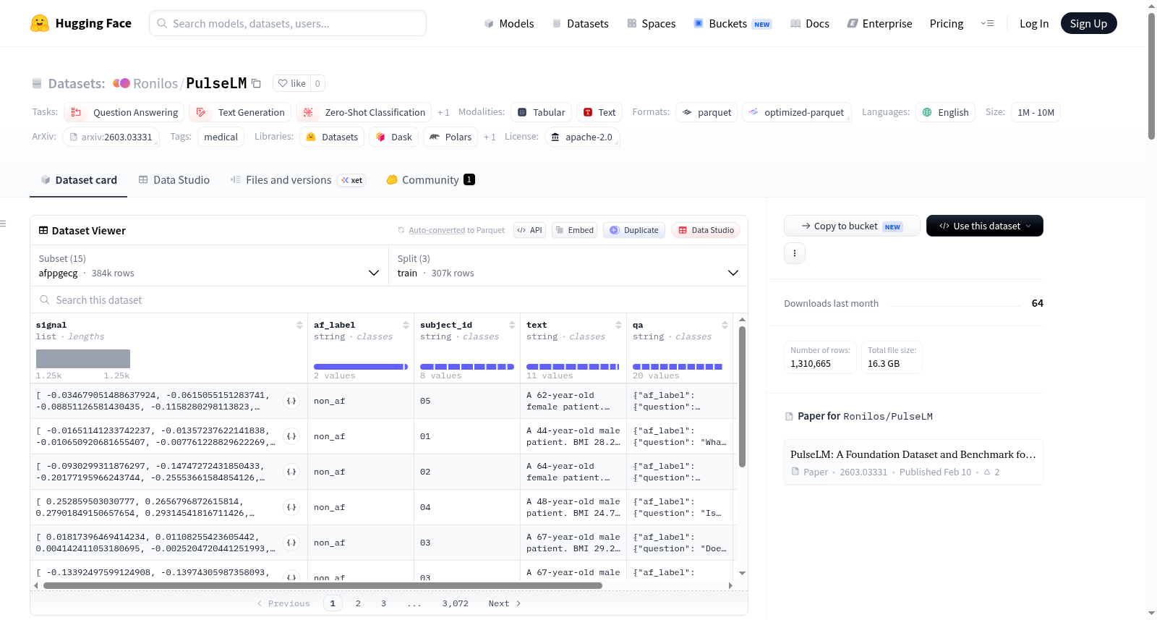This screenshot has width=1157, height=620.
Task: Expand the Use this dataset menu
Action: [985, 226]
